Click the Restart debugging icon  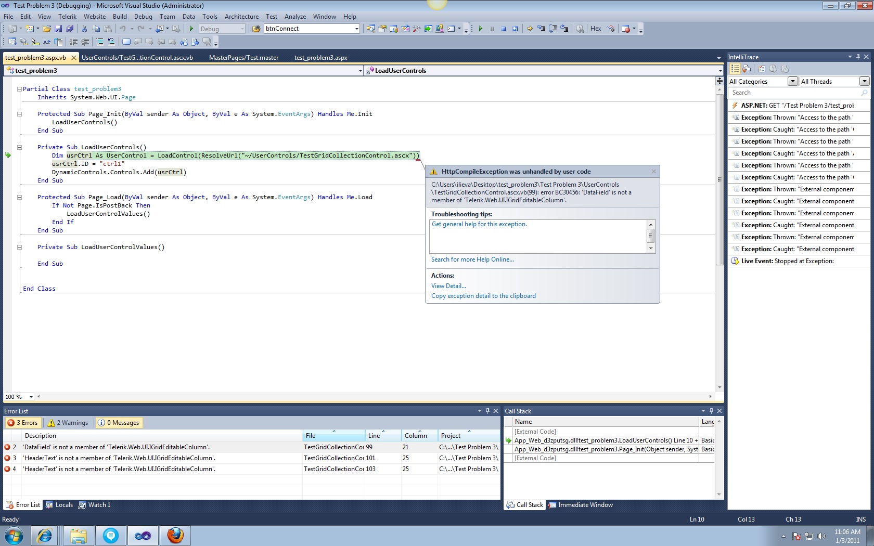pyautogui.click(x=515, y=29)
